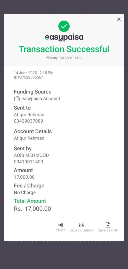Click the transaction ID number
The height and width of the screenshot is (269, 128).
click(x=29, y=77)
